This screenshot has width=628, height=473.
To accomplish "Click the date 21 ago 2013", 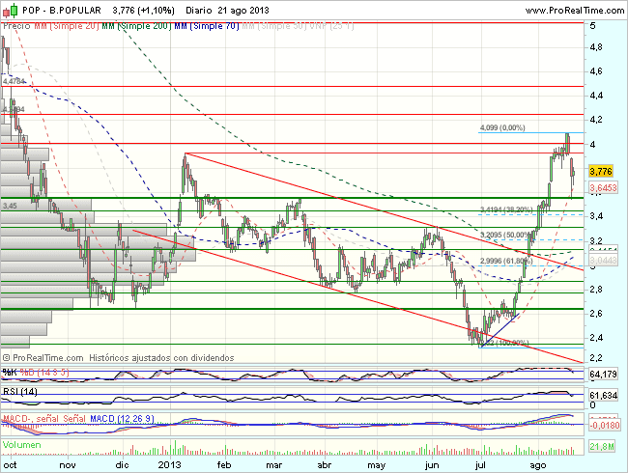I will 243,11.
